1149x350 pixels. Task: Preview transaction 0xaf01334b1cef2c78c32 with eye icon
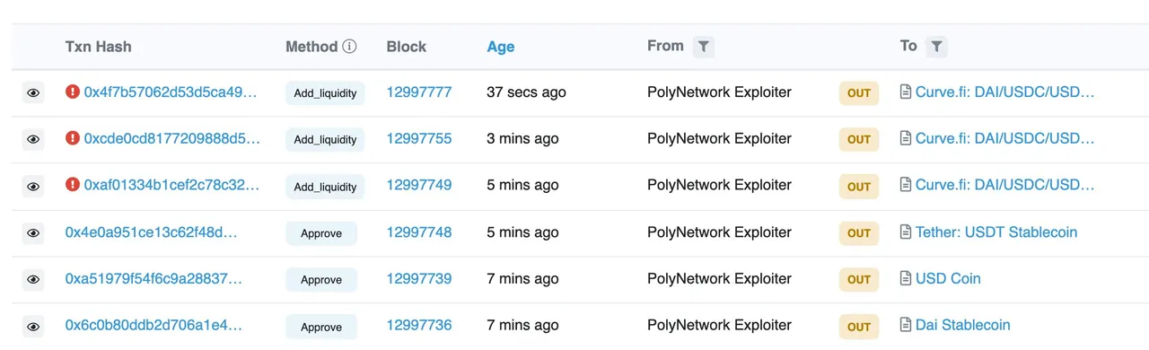coord(33,186)
